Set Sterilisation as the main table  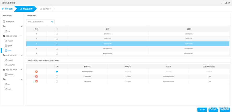click(57, 81)
